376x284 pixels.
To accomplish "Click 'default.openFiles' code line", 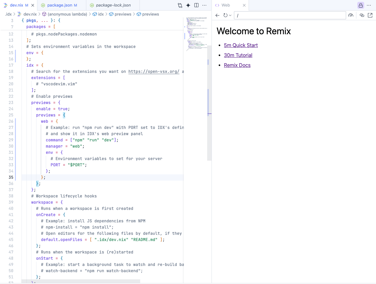I will (102, 239).
